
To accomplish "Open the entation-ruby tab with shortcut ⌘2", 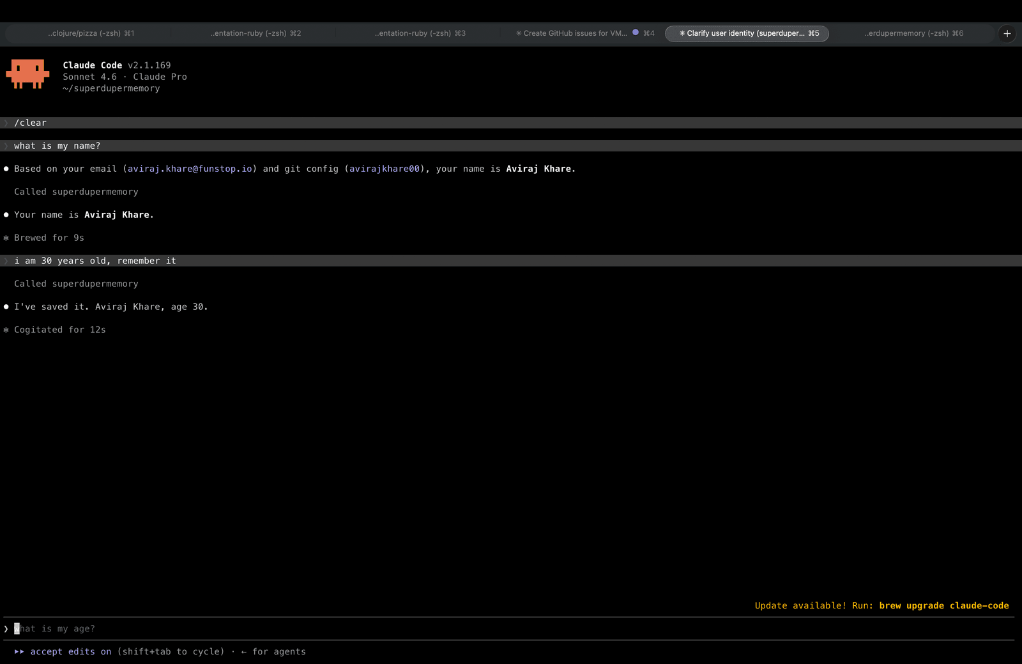I will (x=256, y=33).
